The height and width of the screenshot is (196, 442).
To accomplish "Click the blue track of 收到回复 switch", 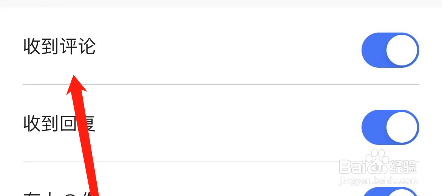I will pyautogui.click(x=372, y=127).
